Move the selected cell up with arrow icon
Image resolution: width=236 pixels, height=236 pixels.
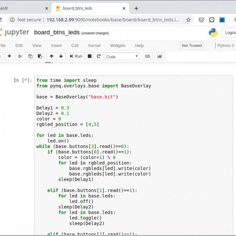click(x=51, y=56)
